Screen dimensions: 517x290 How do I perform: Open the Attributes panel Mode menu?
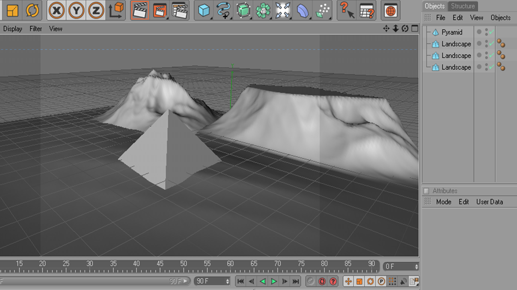(x=443, y=202)
